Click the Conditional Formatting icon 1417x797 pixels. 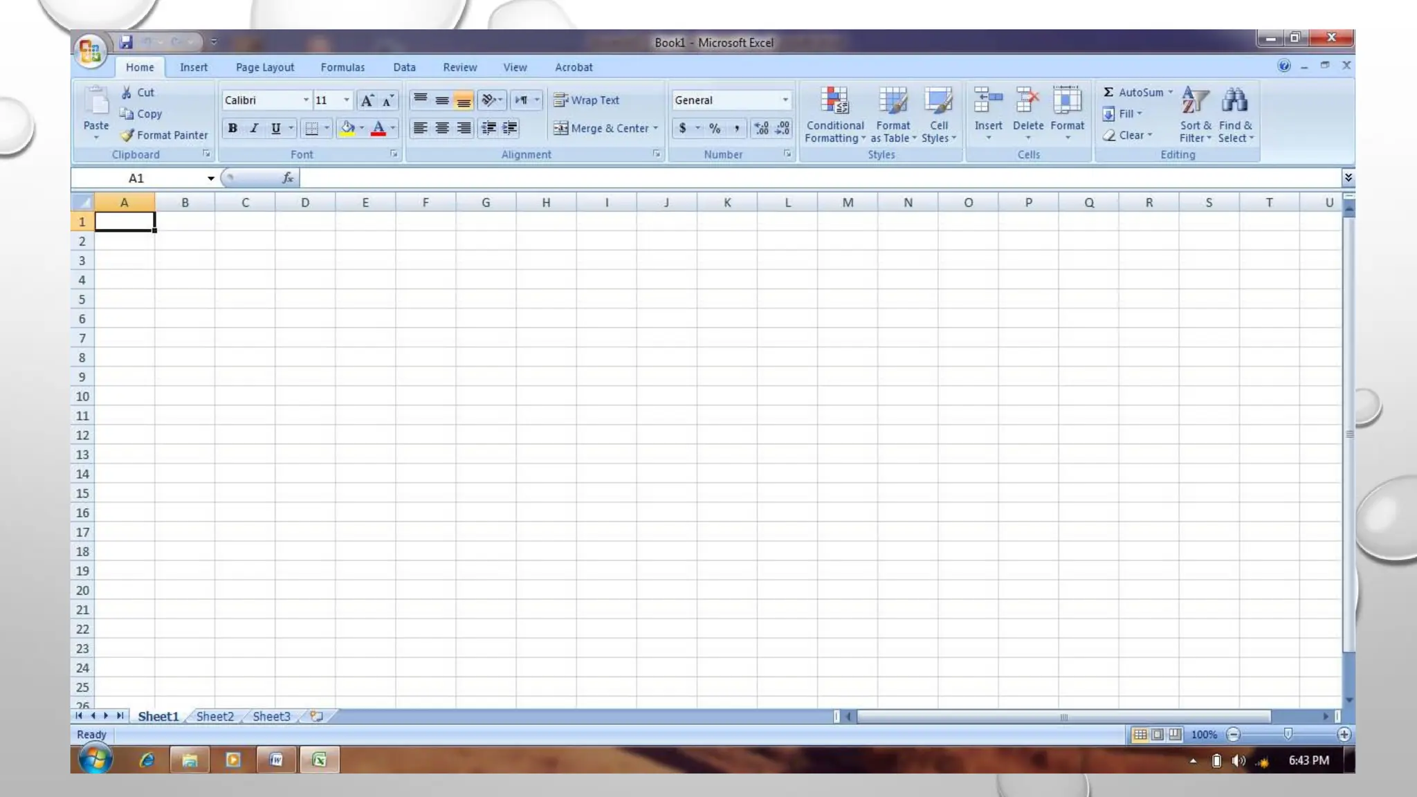(x=834, y=101)
